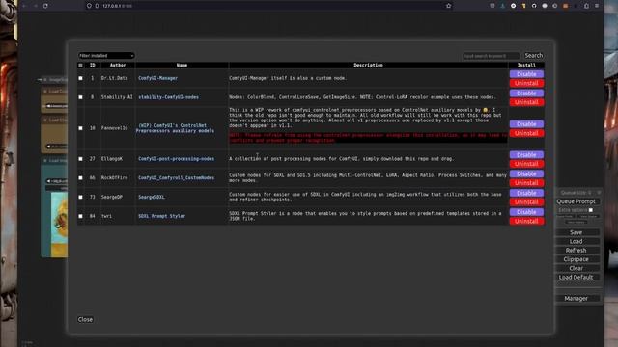Click the Name column header

tap(182, 66)
